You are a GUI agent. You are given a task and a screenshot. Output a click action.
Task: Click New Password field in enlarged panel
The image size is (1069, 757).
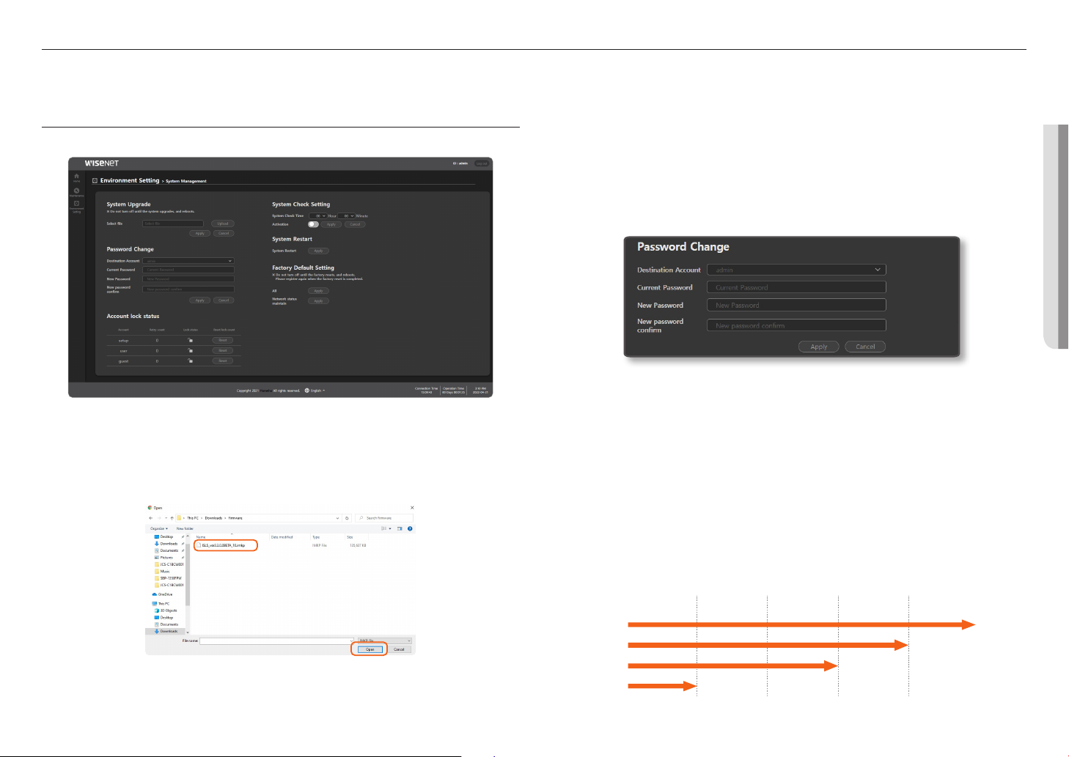(x=796, y=305)
